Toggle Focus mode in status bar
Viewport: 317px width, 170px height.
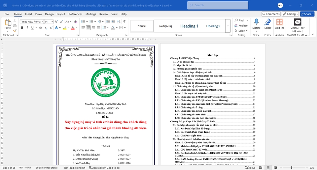tap(250, 168)
